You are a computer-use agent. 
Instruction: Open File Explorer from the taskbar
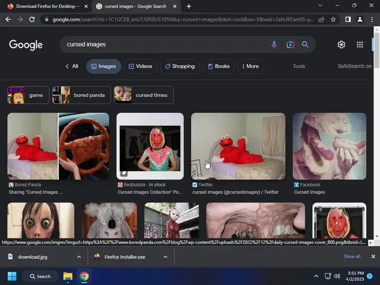[x=68, y=276]
